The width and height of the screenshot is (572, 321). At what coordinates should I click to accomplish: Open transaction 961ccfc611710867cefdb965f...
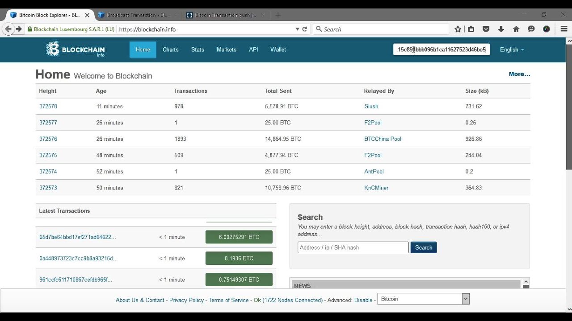[x=76, y=280]
